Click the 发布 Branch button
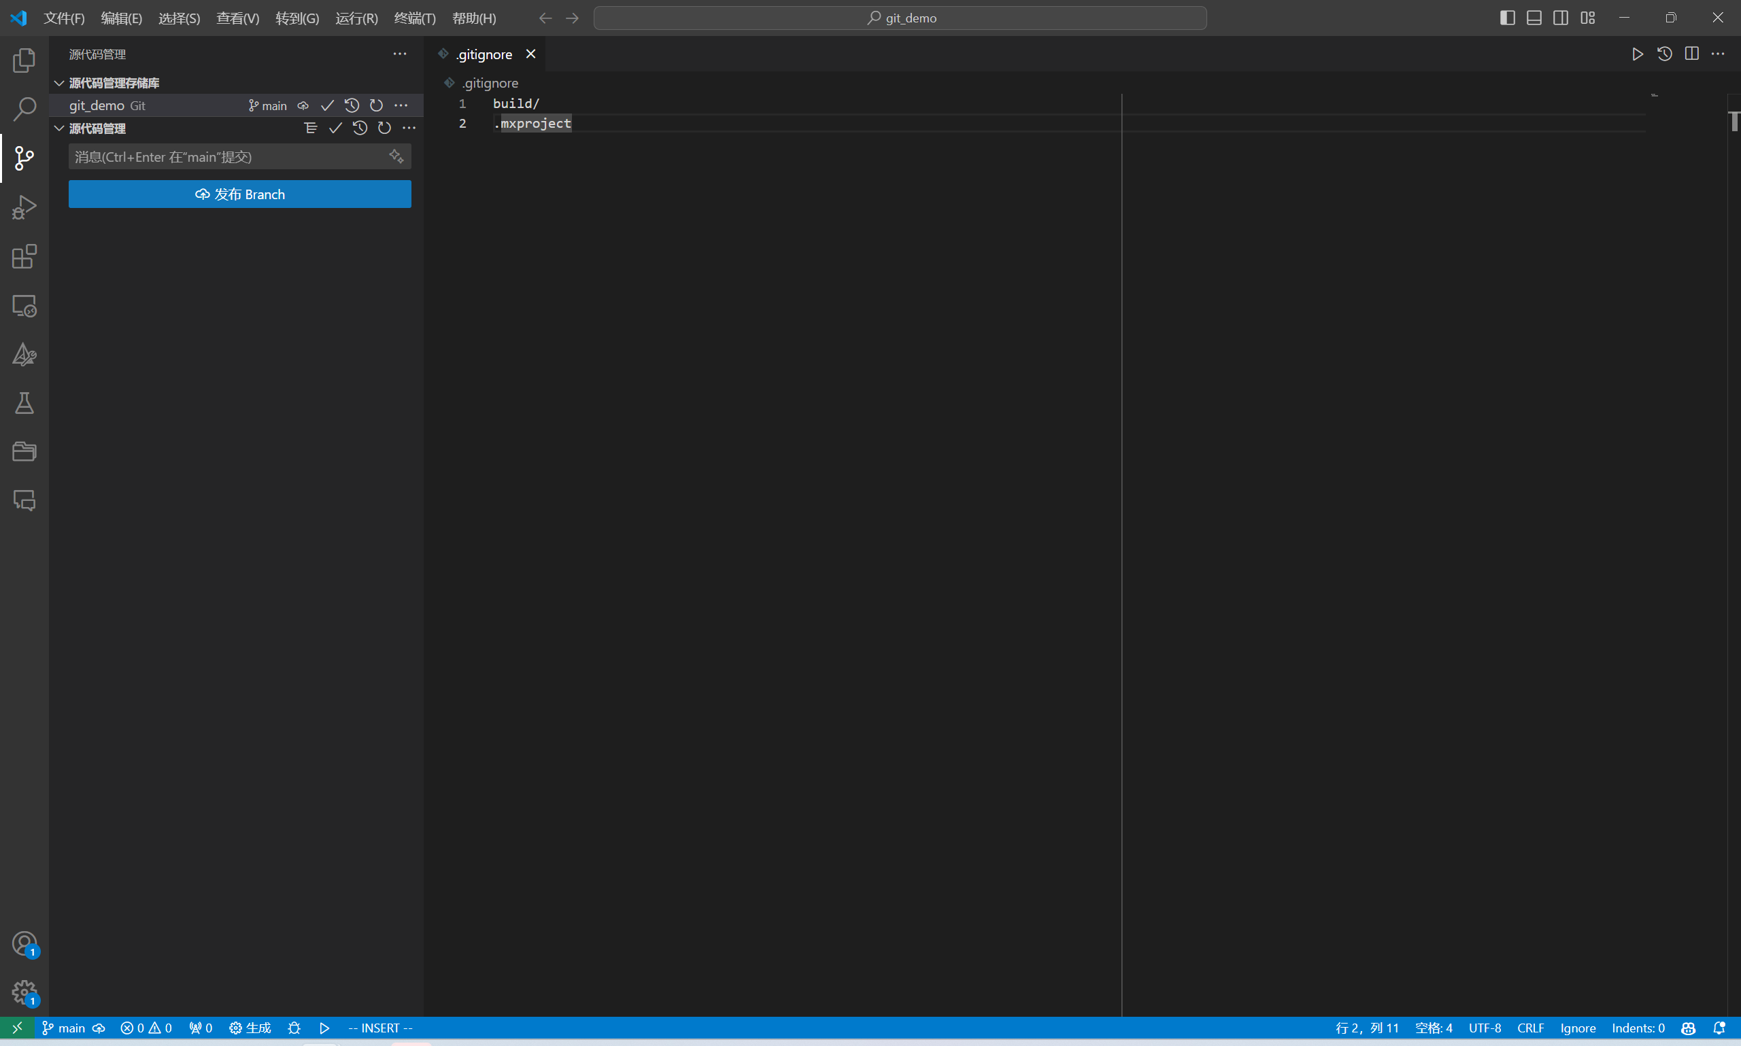Image resolution: width=1741 pixels, height=1046 pixels. tap(240, 194)
